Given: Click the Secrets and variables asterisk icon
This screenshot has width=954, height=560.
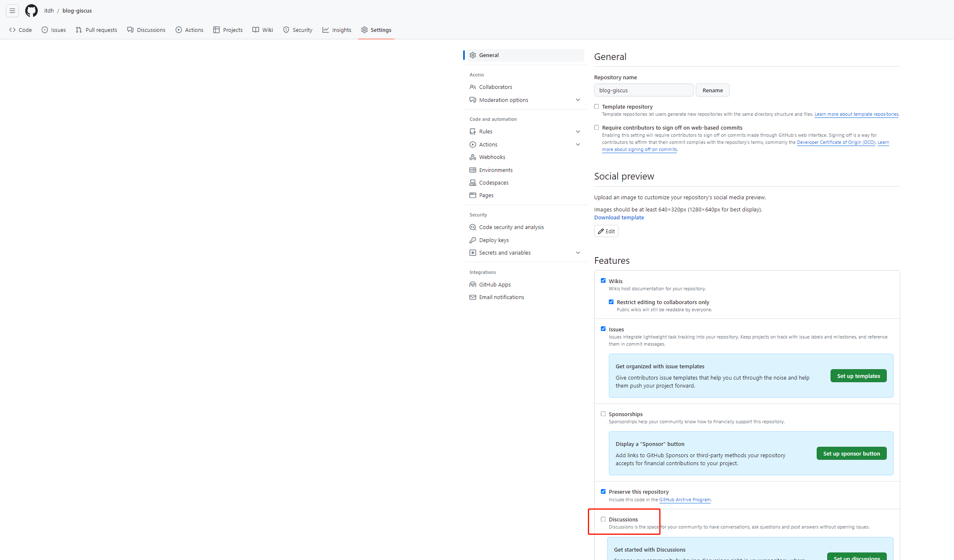Looking at the screenshot, I should pyautogui.click(x=473, y=253).
